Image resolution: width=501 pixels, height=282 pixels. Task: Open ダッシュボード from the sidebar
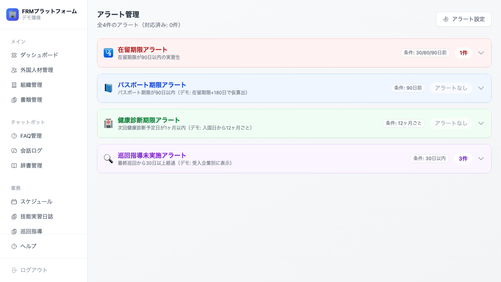click(44, 55)
